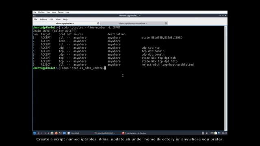The width and height of the screenshot is (260, 146).
Task: Click 'state NEW tcp dpt:ssh' text
Action: coord(158,58)
